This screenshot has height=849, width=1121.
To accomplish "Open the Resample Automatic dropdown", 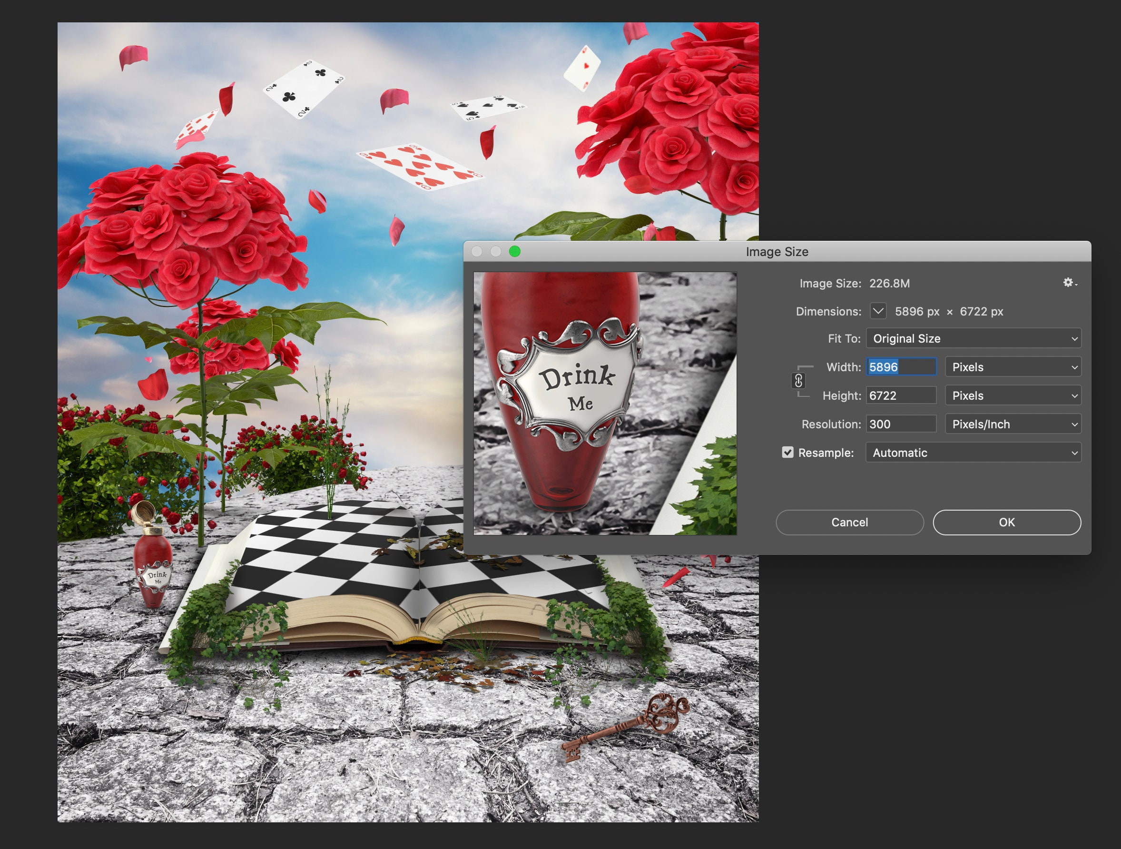I will click(x=973, y=453).
